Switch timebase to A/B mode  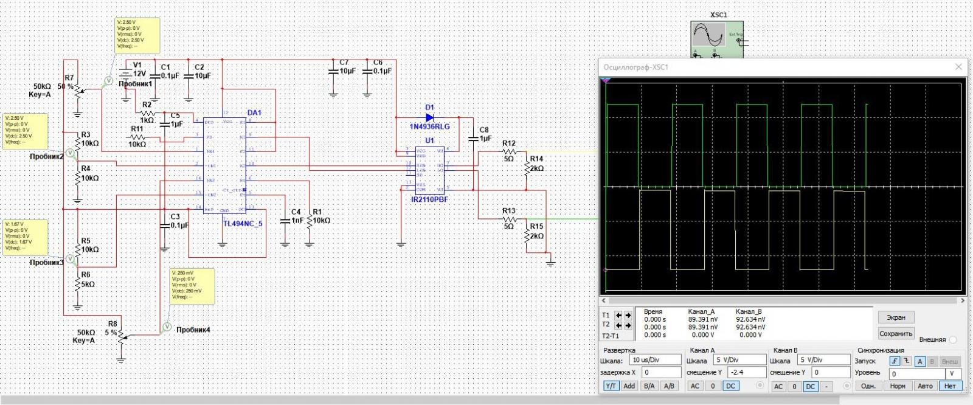coord(669,386)
